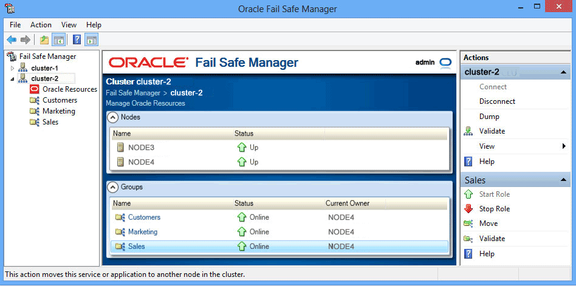Click the green Up arrow for NODE4

[242, 162]
